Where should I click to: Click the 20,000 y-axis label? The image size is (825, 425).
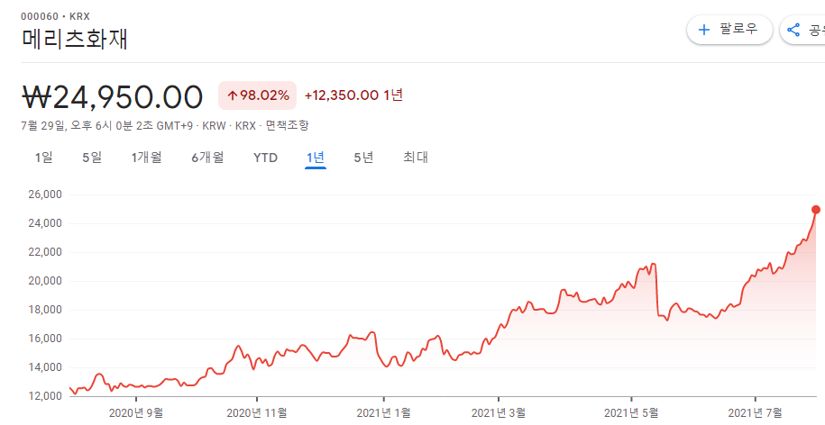[x=44, y=281]
